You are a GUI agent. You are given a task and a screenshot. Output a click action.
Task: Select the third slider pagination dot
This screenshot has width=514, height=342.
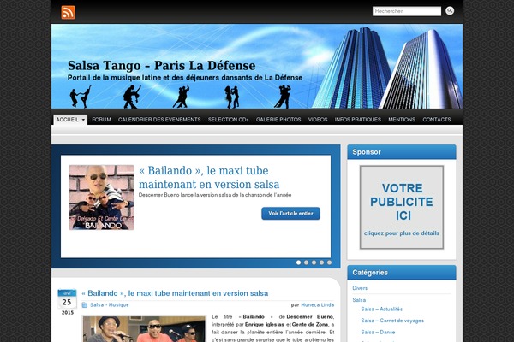point(314,262)
